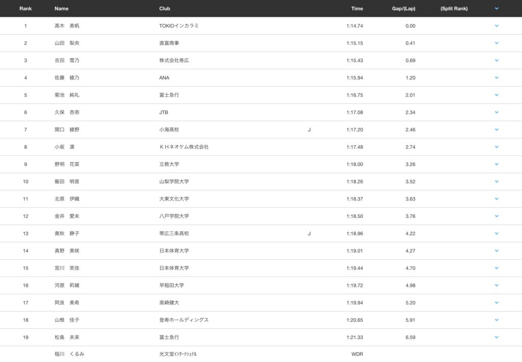Expand the rank 1 row chevron

496,26
